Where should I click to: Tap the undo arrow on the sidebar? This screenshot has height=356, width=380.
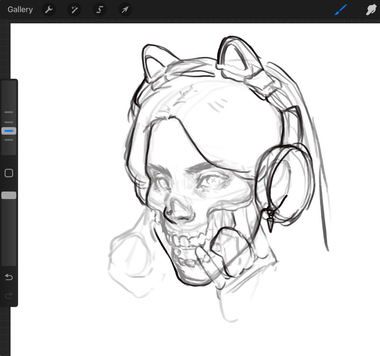[x=8, y=277]
